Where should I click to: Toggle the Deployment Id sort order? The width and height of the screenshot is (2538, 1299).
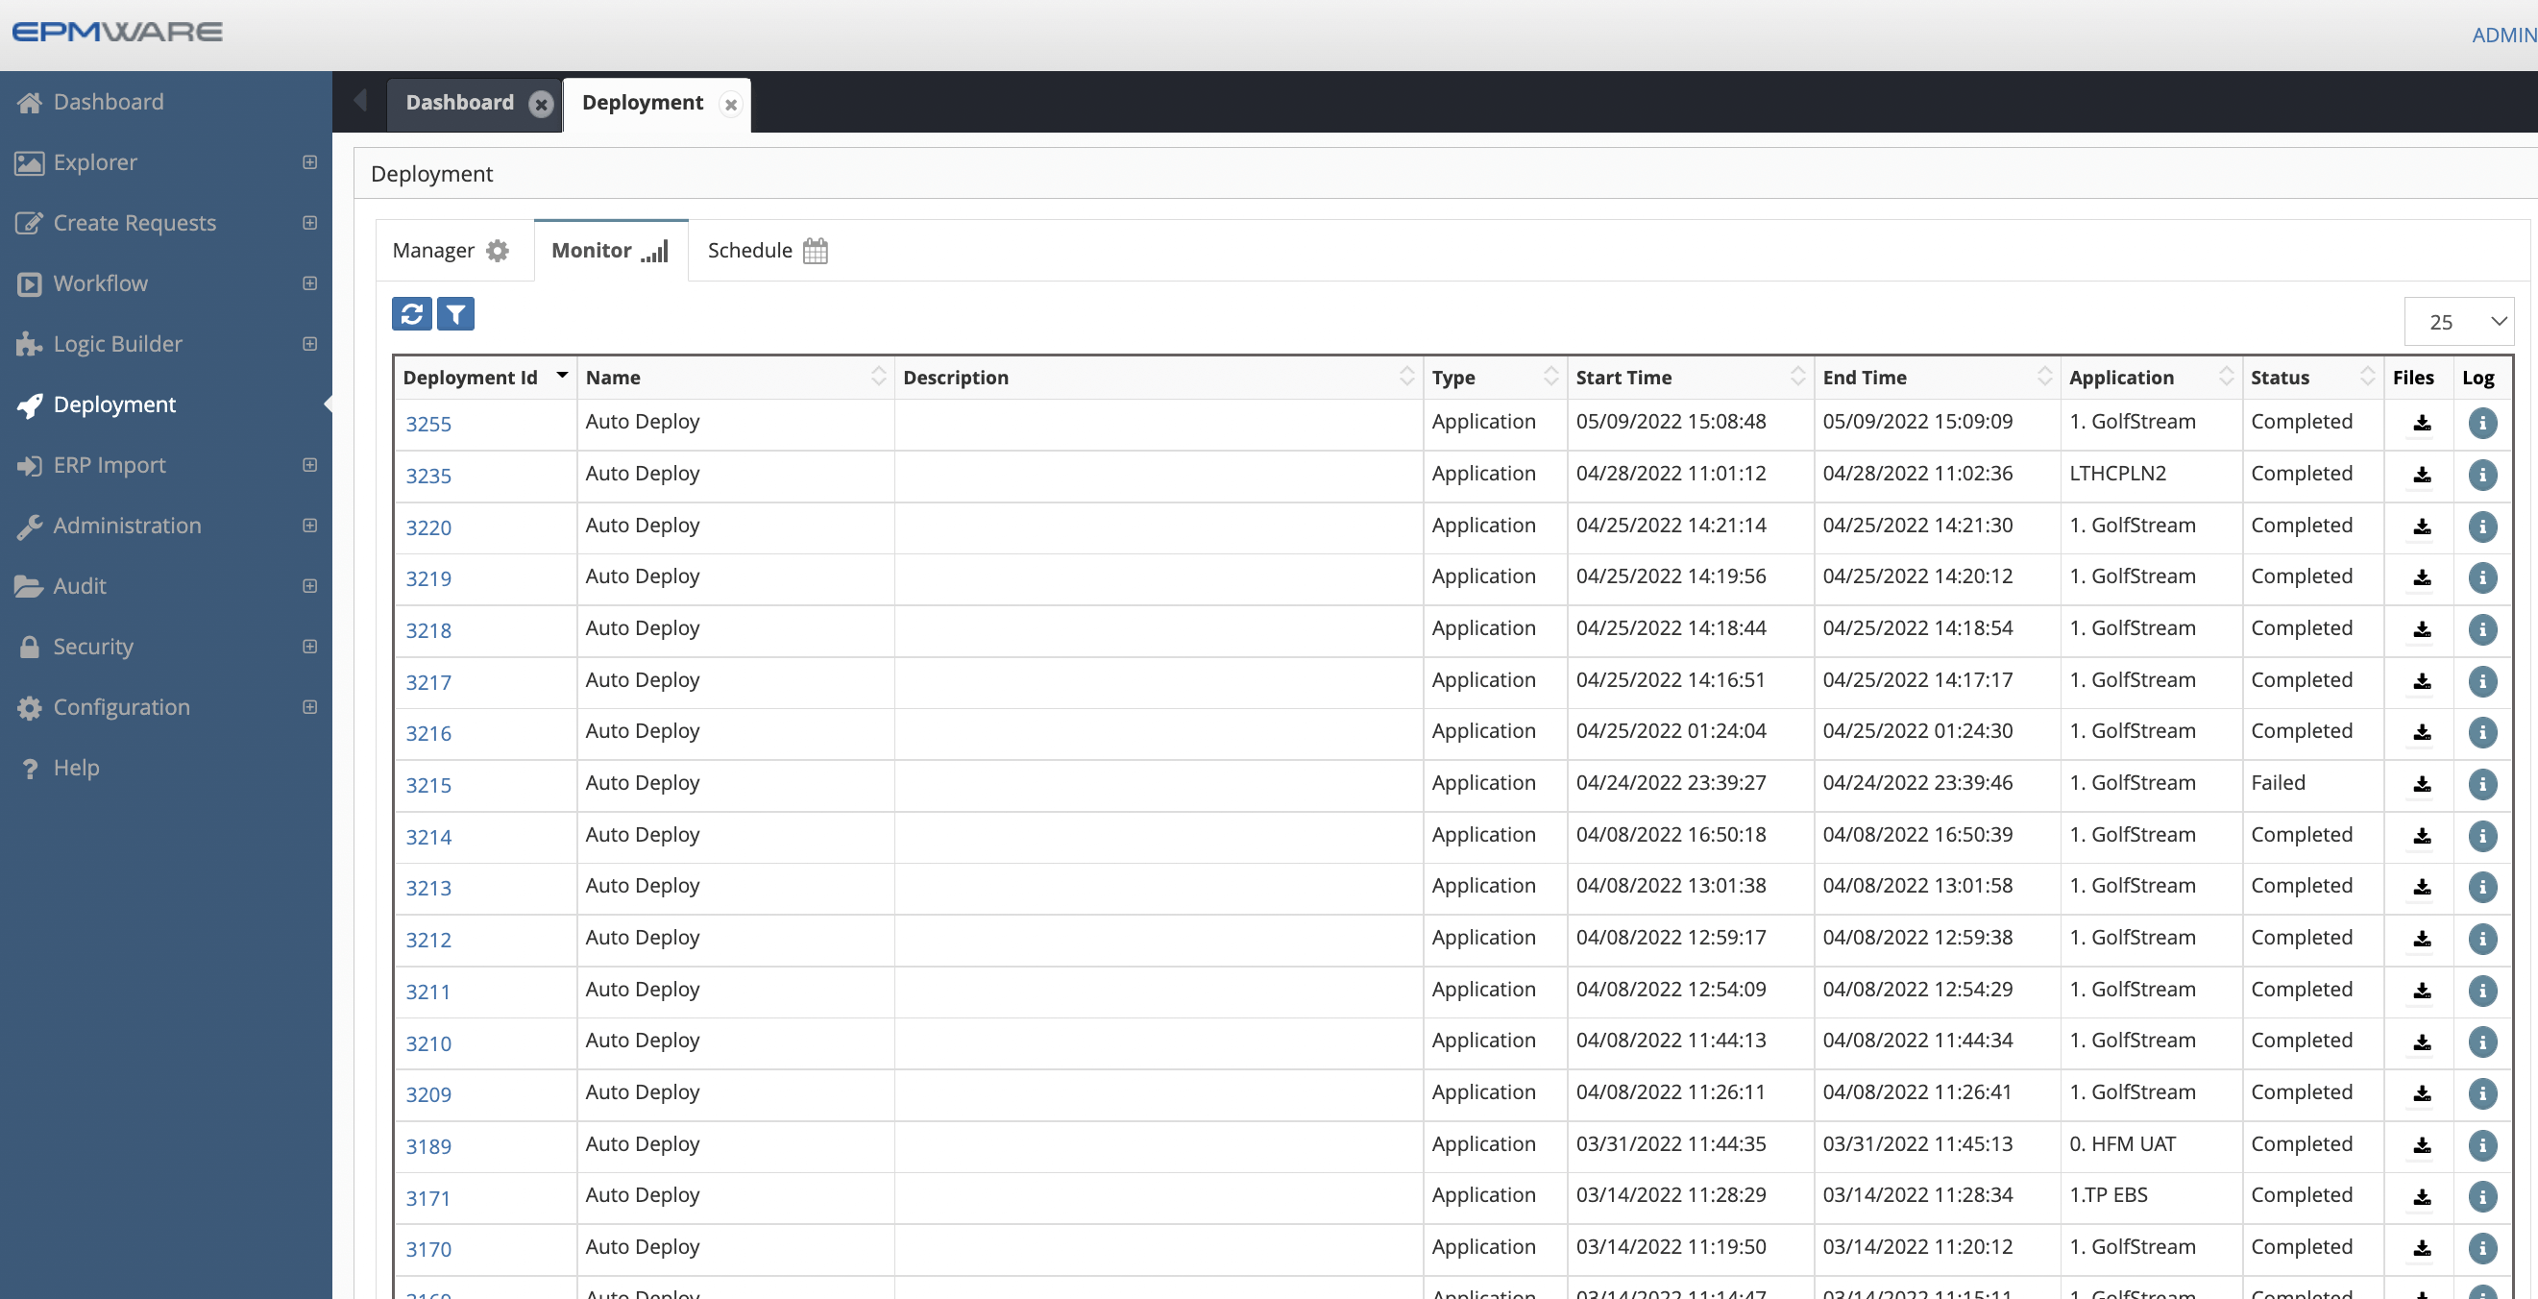coord(561,376)
